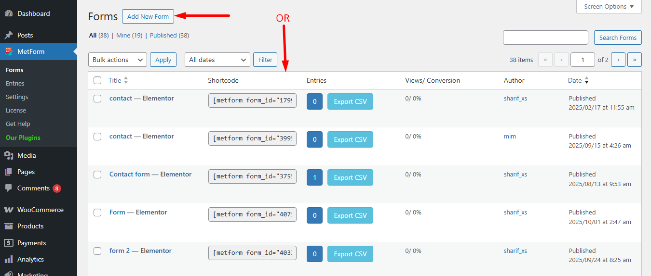Viewport: 651px width, 276px height.
Task: Toggle the select-all checkbox in table header
Action: pyautogui.click(x=97, y=80)
